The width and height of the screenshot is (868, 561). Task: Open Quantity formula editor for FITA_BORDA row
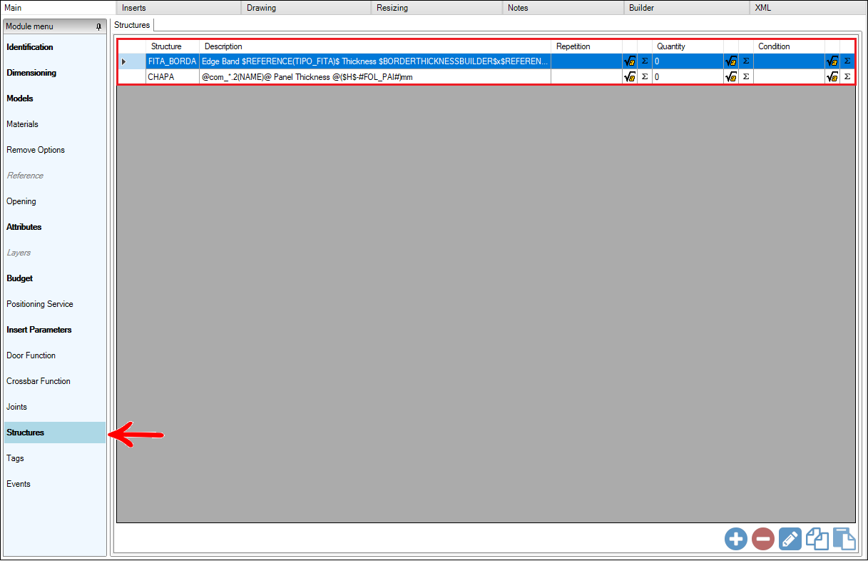[731, 61]
